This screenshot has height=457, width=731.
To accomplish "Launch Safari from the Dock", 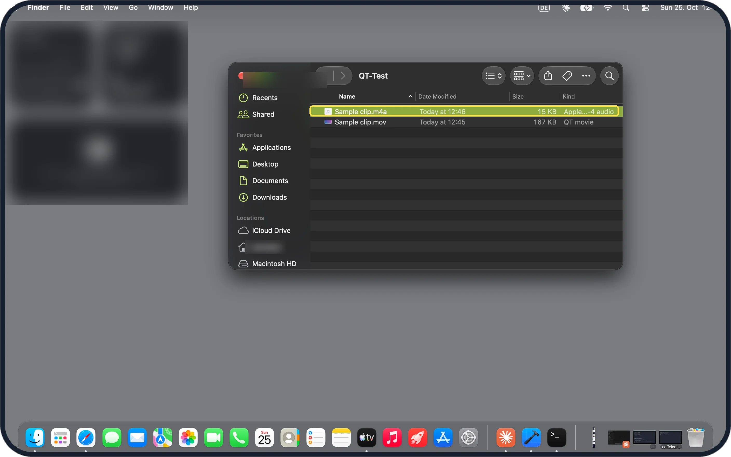I will pos(86,437).
